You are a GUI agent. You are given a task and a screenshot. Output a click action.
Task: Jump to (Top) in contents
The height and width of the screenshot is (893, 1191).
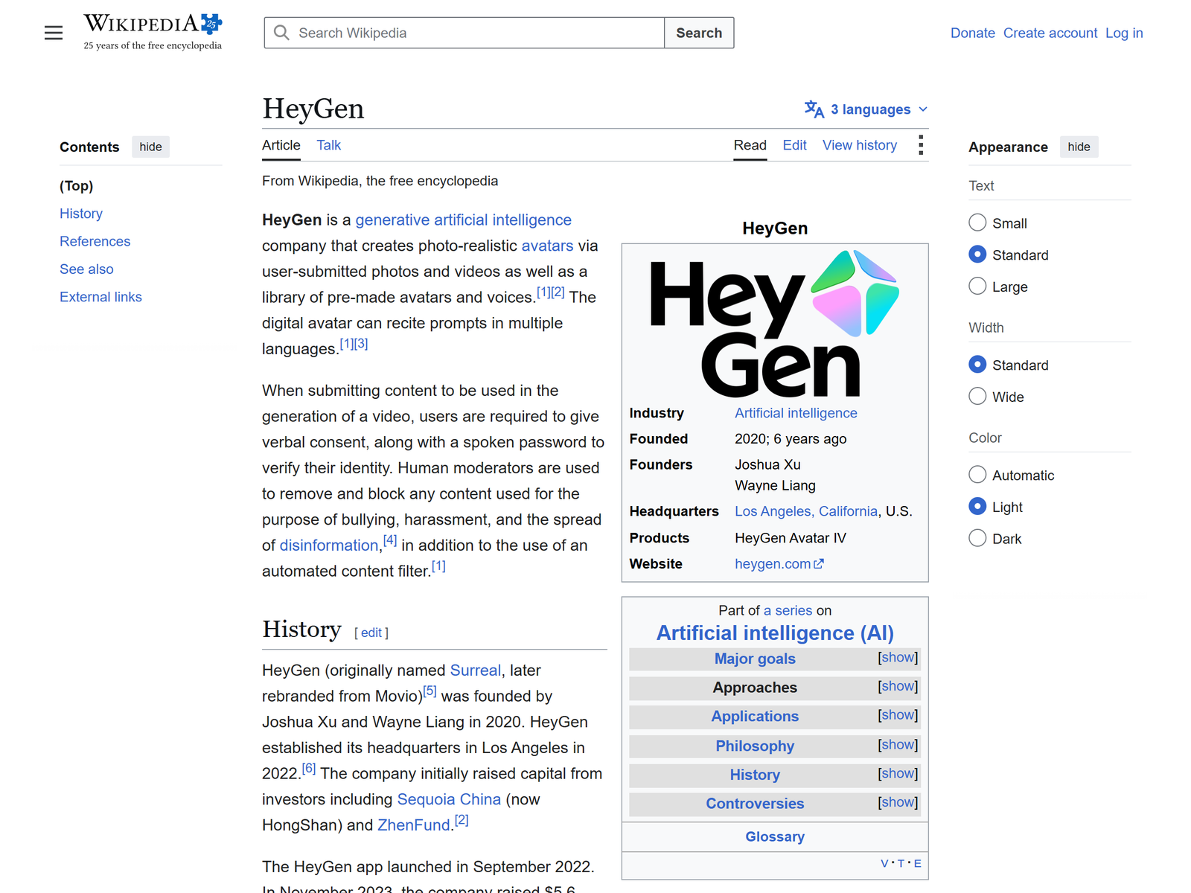point(77,186)
